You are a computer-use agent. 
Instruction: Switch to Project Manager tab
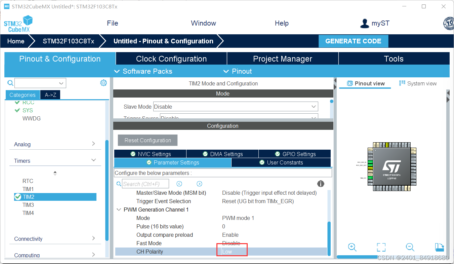click(x=283, y=59)
